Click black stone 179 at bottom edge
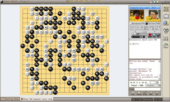Screen dimensions: 170x102 point(55,92)
